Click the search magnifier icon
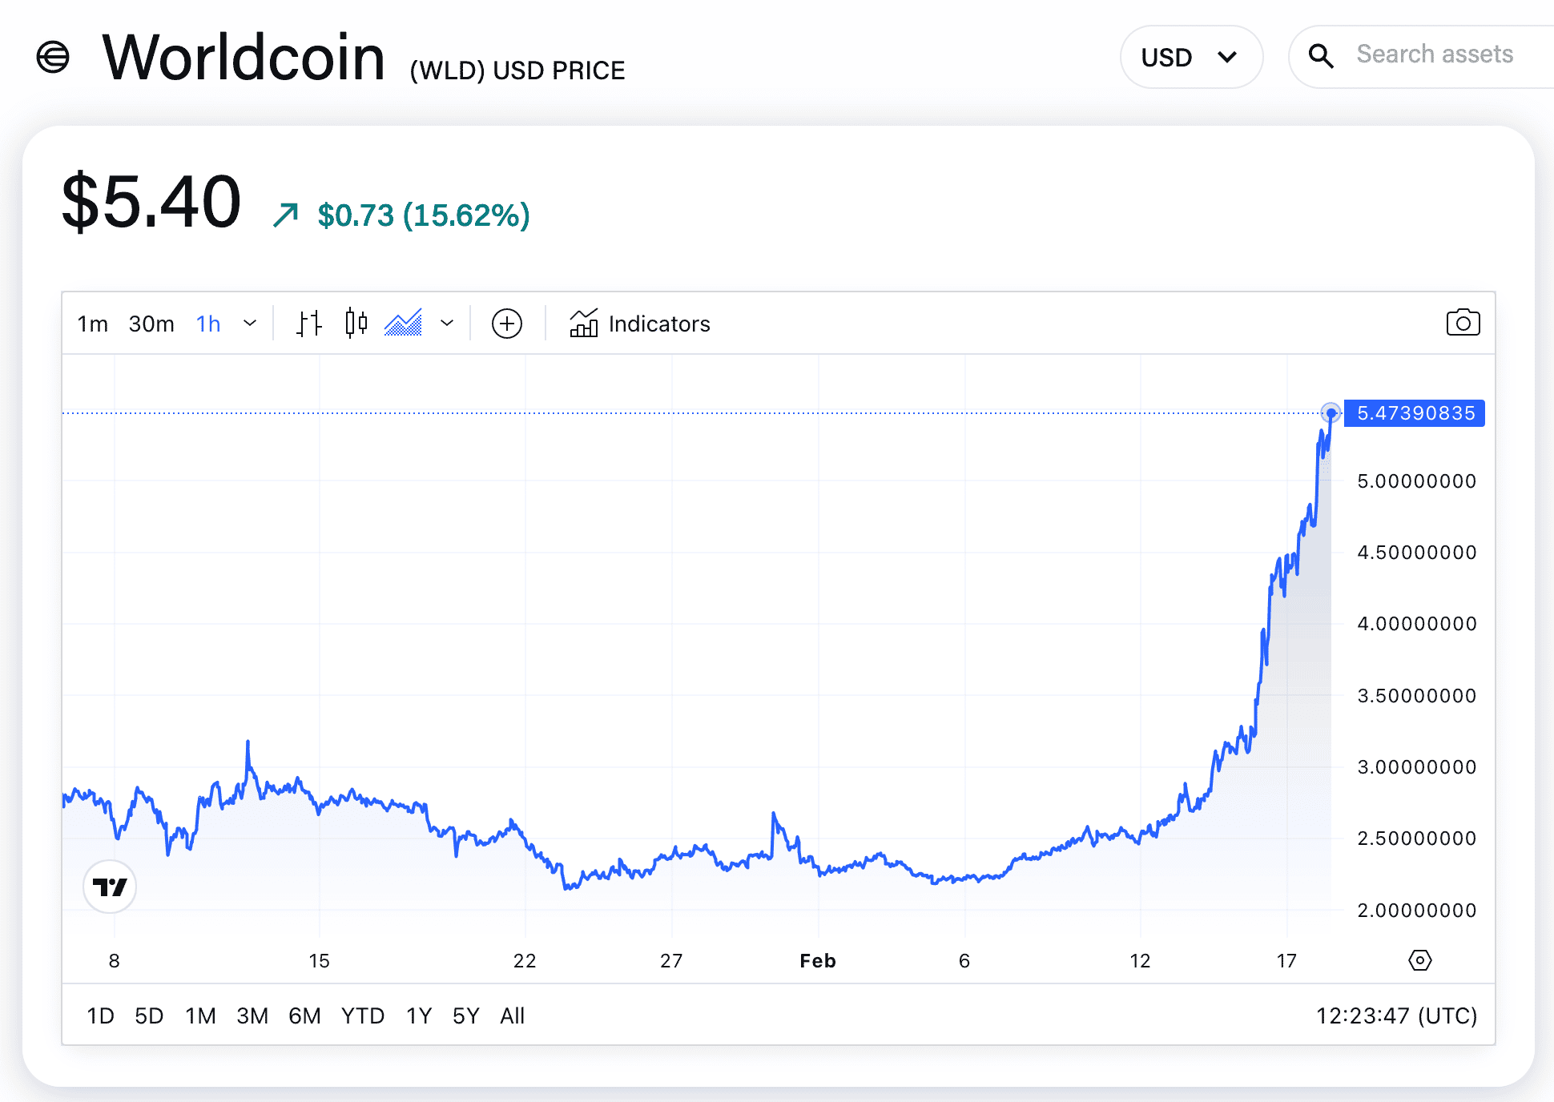This screenshot has height=1102, width=1554. click(x=1321, y=56)
